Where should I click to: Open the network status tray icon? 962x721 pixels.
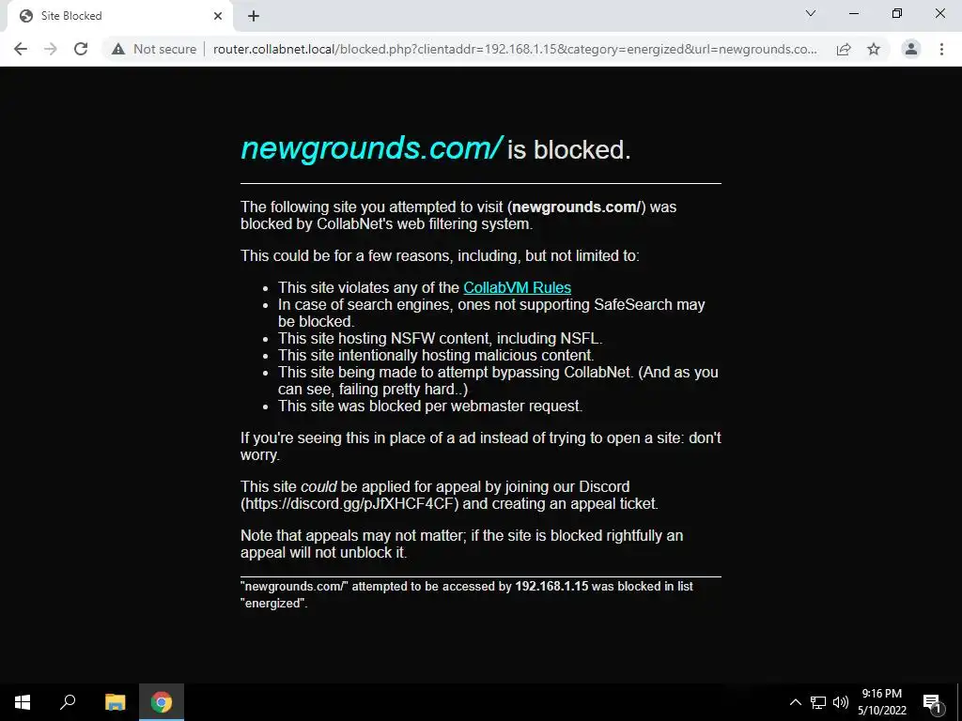[x=818, y=702]
